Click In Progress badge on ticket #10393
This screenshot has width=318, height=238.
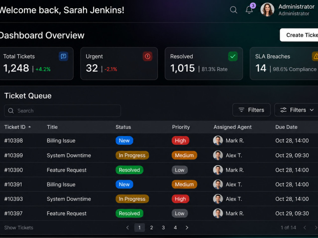[x=132, y=199]
